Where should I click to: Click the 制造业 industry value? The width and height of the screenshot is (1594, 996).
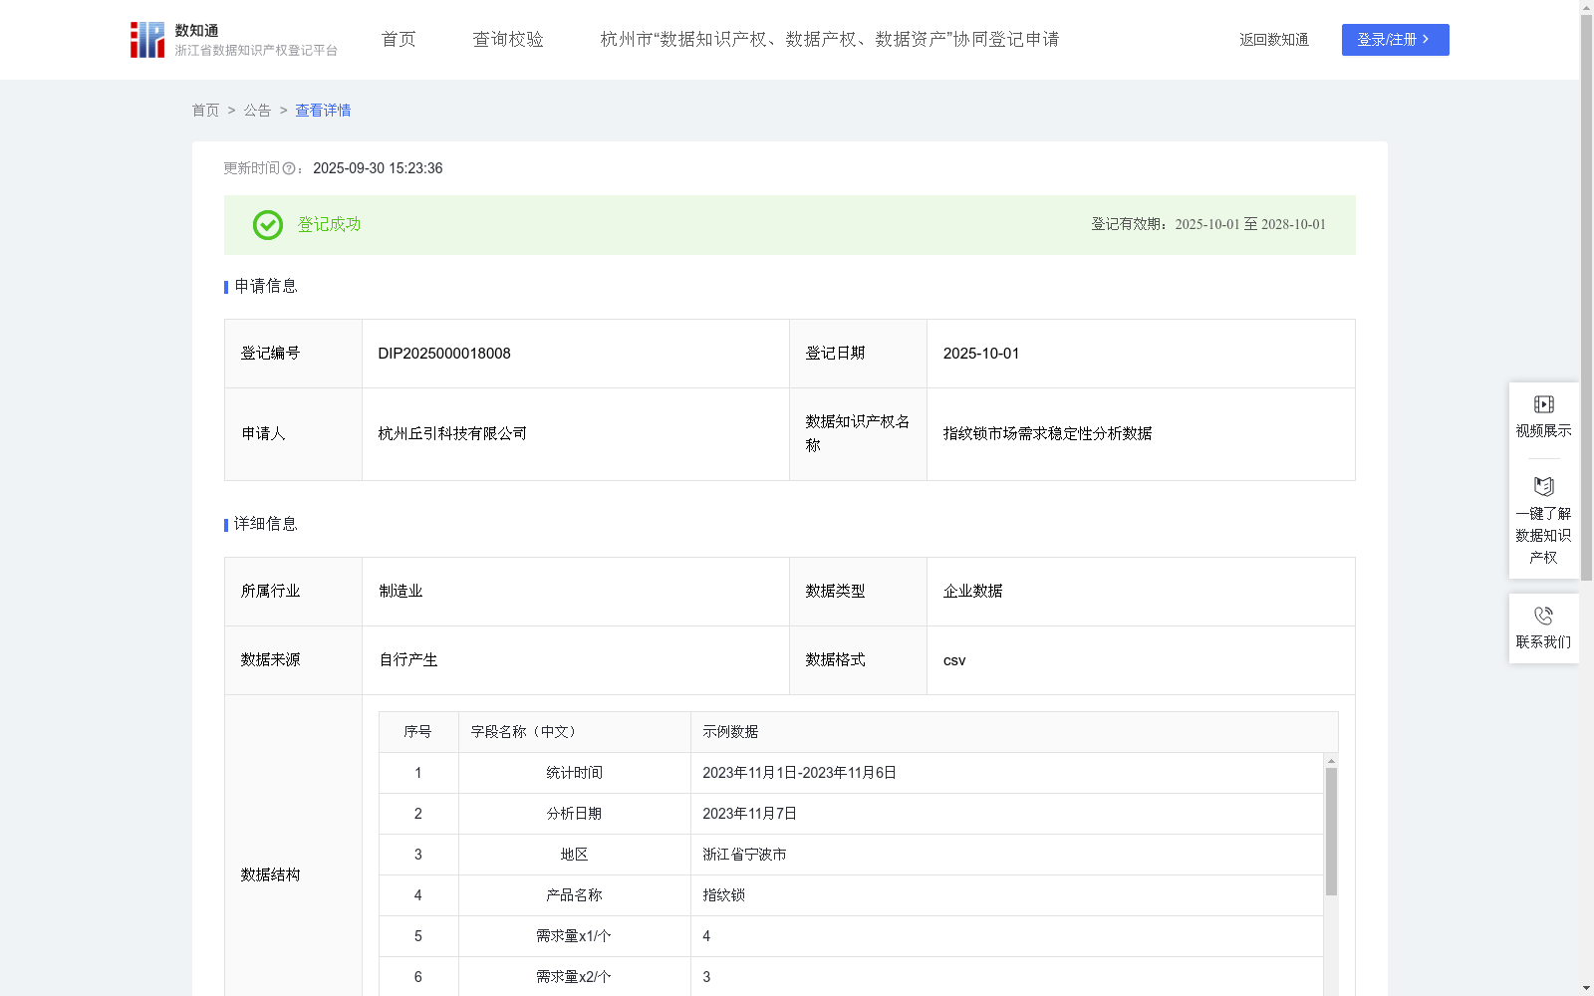tap(400, 592)
